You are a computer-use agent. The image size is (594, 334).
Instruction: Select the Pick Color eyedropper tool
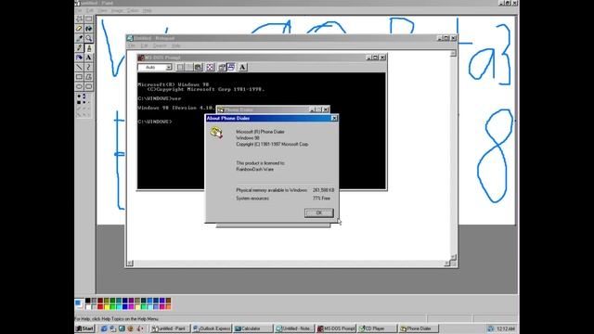pos(79,38)
